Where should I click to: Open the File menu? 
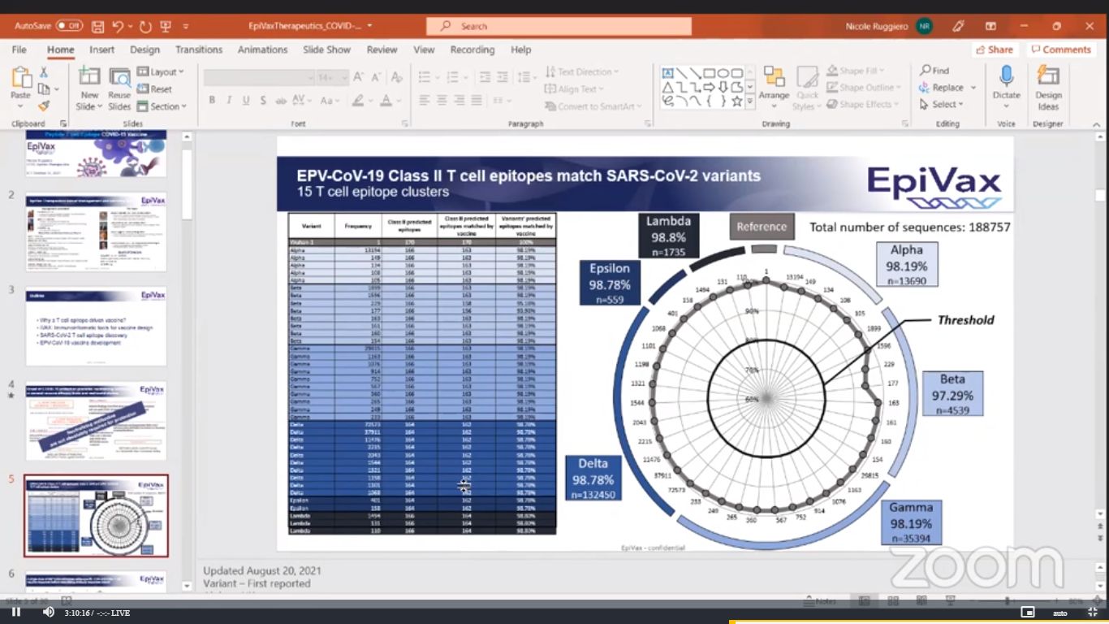tap(19, 50)
